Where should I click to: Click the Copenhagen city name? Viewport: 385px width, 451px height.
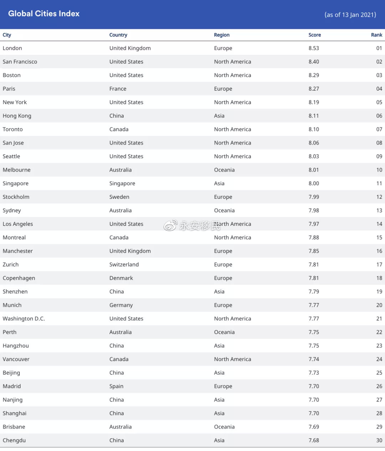[x=19, y=278]
